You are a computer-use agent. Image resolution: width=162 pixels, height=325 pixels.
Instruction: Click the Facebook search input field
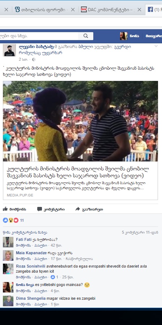[39, 36]
